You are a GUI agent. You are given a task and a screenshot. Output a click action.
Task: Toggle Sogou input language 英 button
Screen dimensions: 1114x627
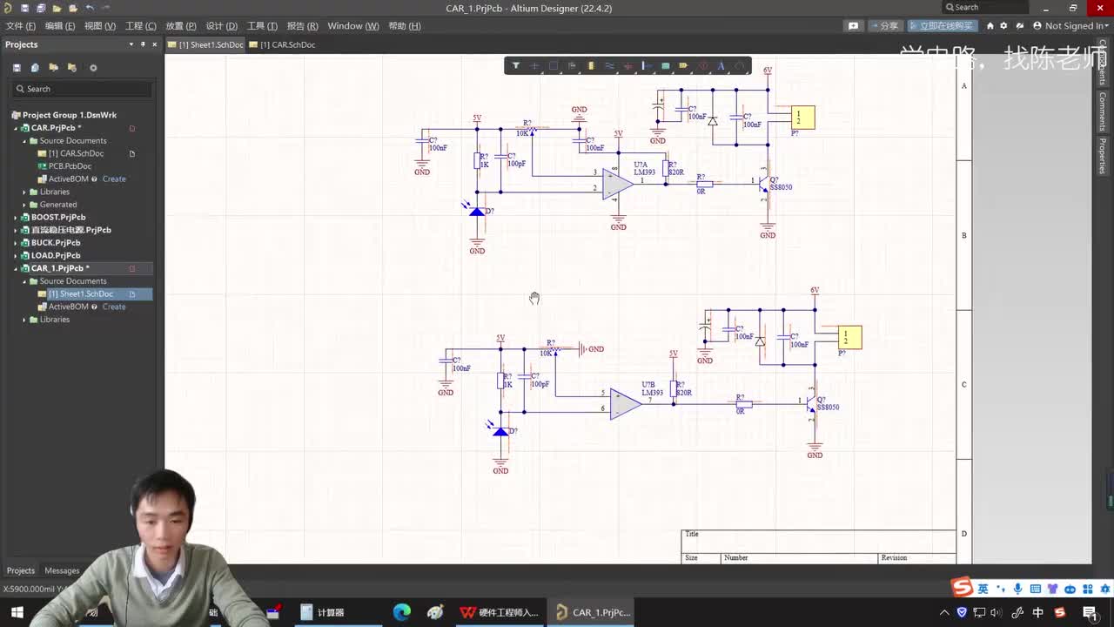click(x=983, y=590)
